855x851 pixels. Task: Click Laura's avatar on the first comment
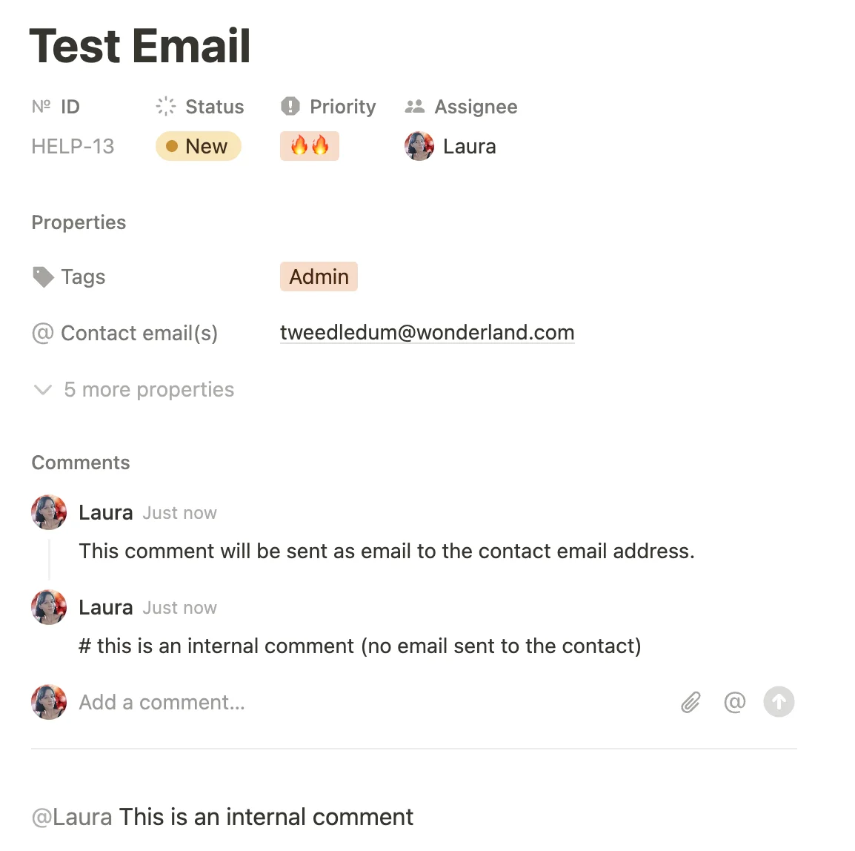[x=49, y=512]
